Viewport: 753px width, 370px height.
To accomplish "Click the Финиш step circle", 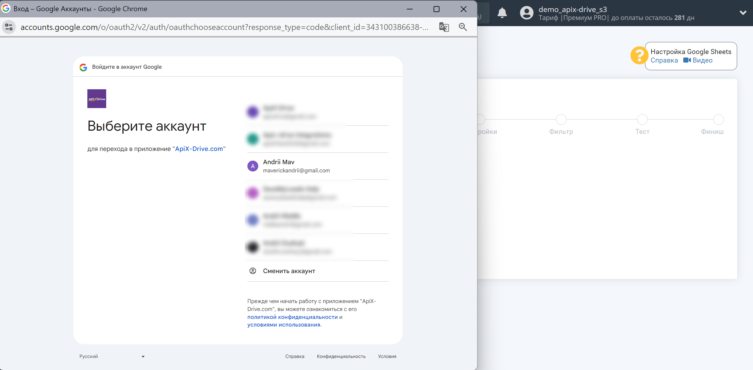I will (718, 120).
